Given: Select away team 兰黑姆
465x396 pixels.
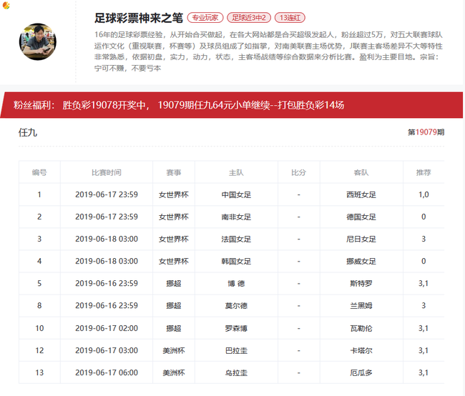Looking at the screenshot, I should click(361, 306).
